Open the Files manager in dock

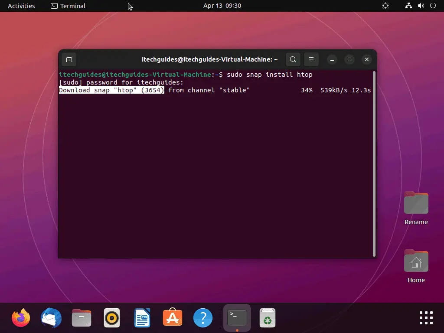(x=82, y=318)
